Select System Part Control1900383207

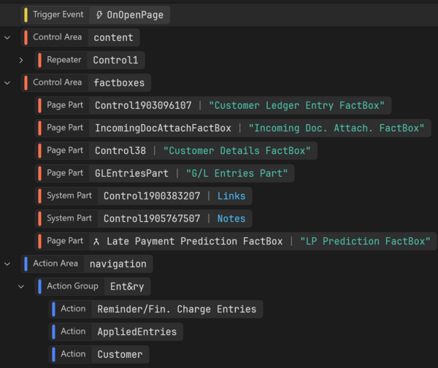144,196
